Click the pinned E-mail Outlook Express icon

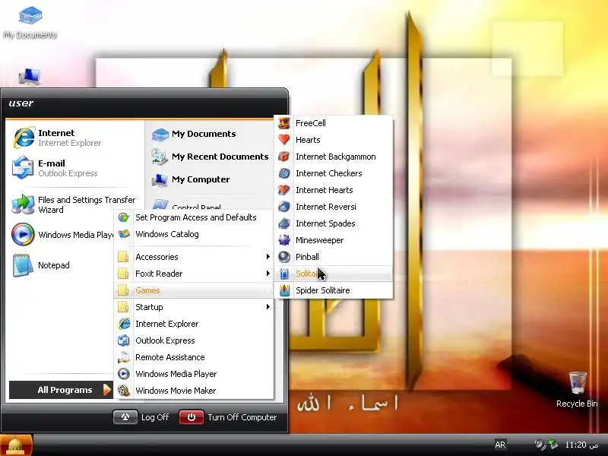[x=24, y=168]
